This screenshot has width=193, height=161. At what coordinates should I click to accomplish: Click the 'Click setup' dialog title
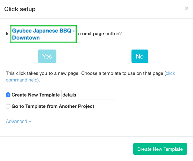20,9
